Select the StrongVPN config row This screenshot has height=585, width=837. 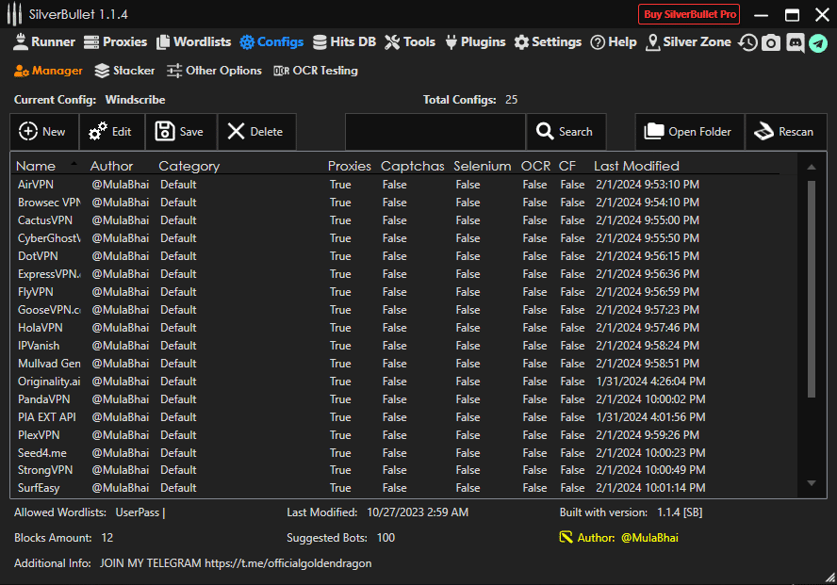tap(405, 470)
